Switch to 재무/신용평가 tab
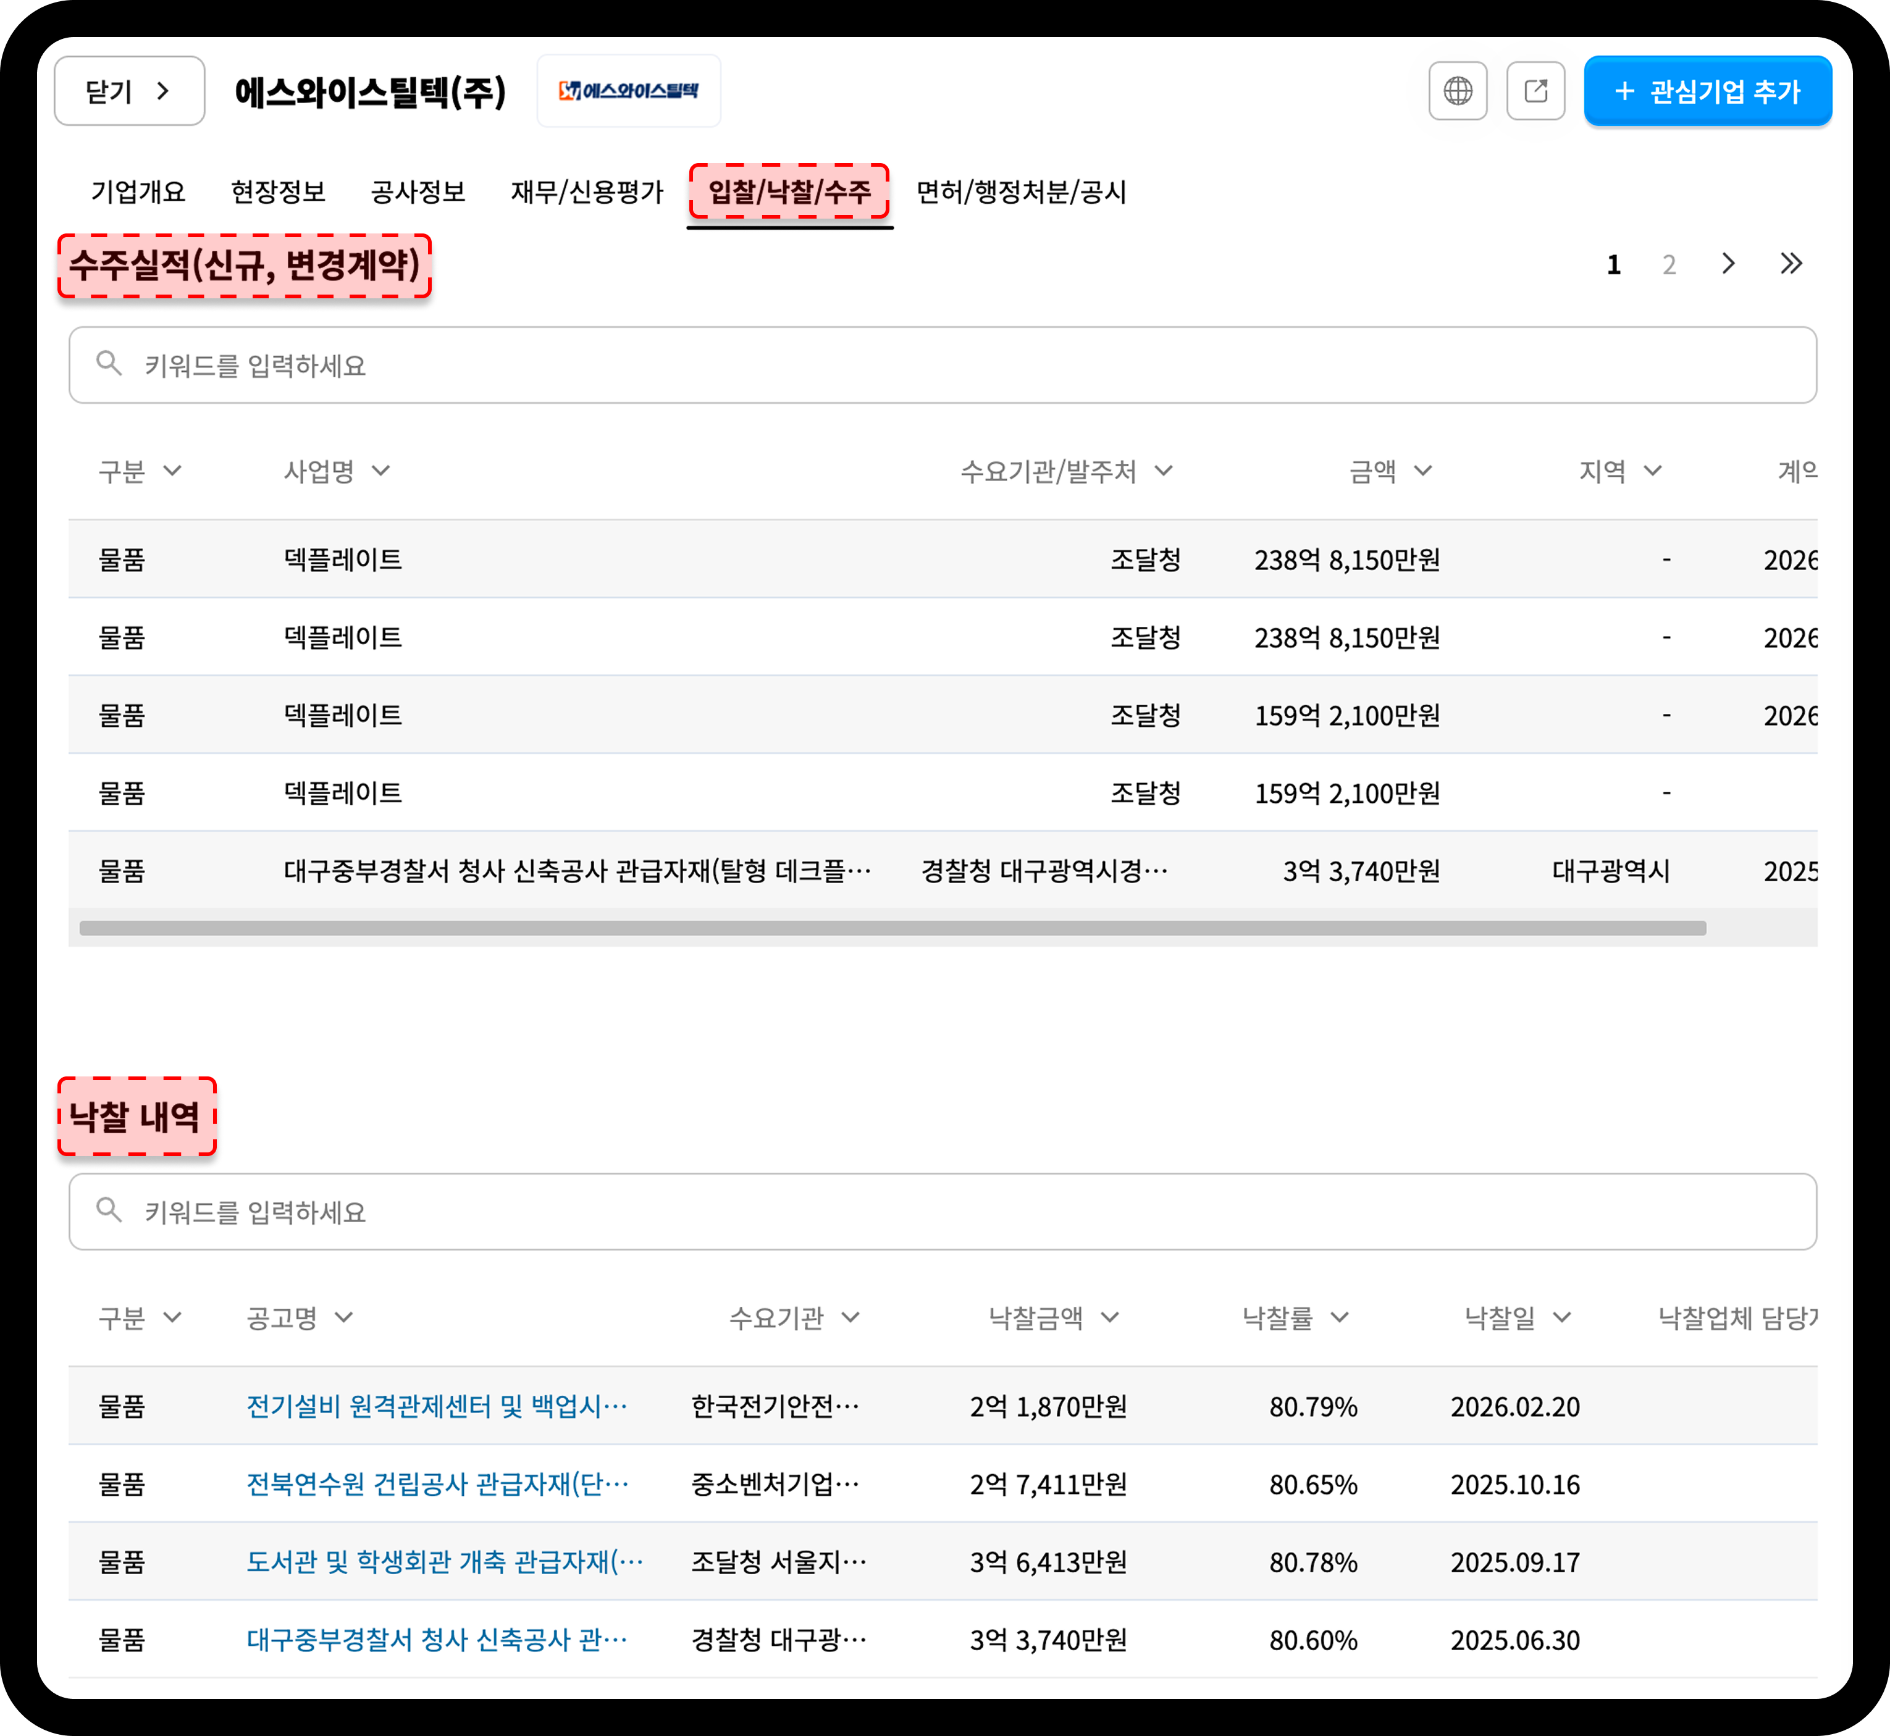 tap(587, 191)
